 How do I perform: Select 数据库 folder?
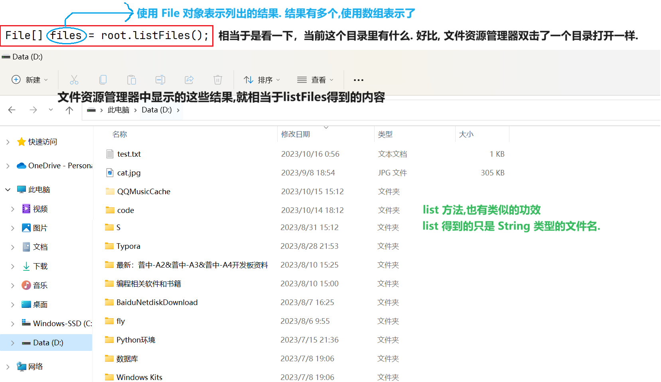(x=127, y=358)
